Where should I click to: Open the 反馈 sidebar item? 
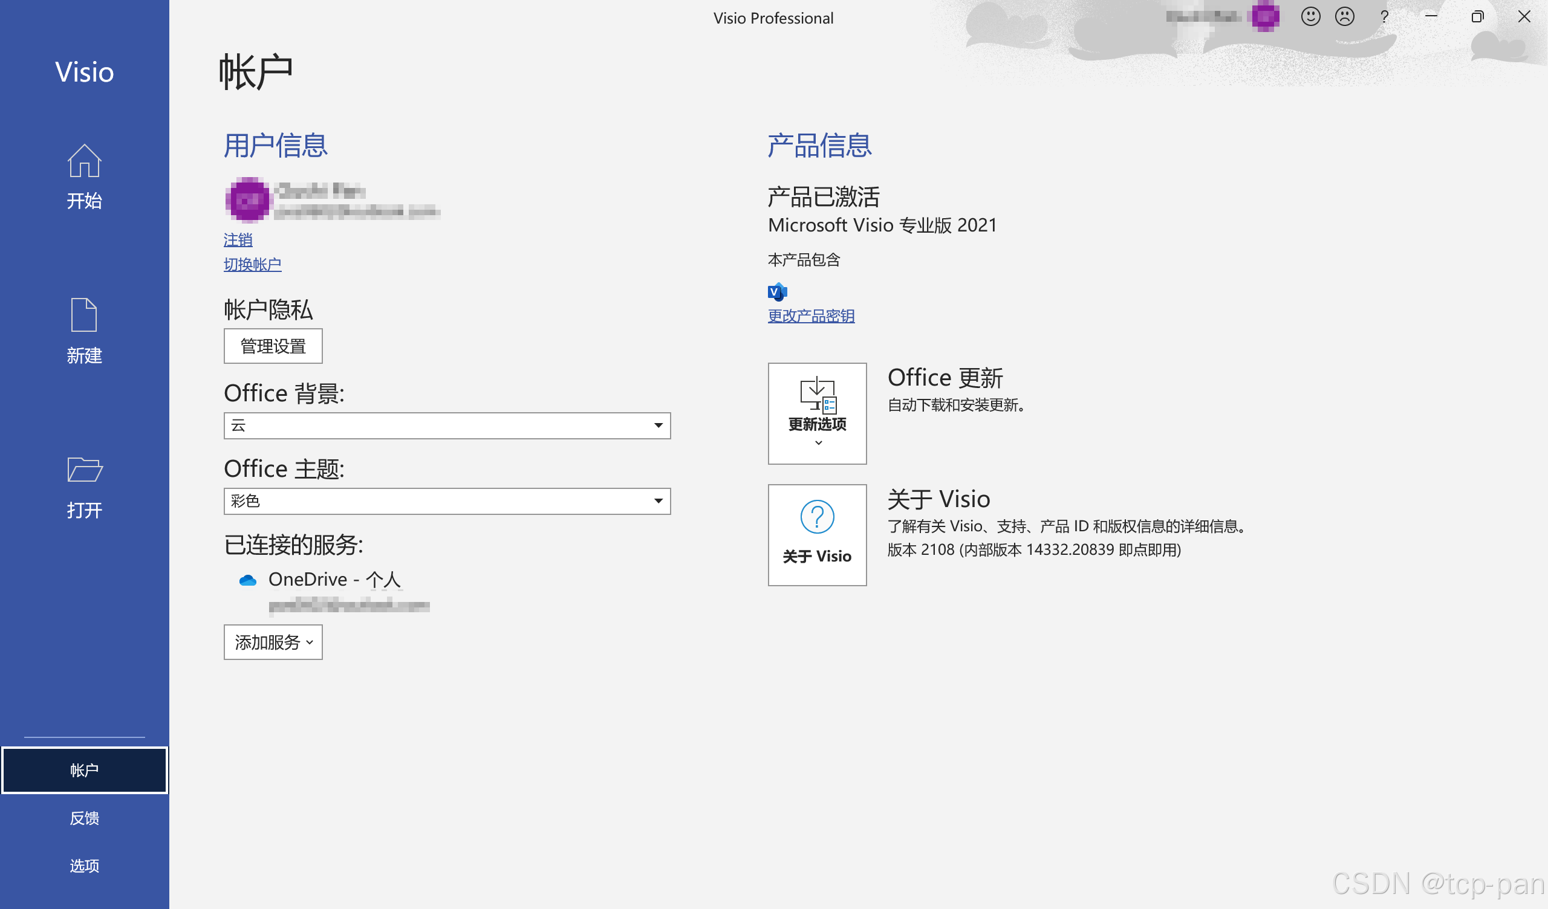point(84,818)
